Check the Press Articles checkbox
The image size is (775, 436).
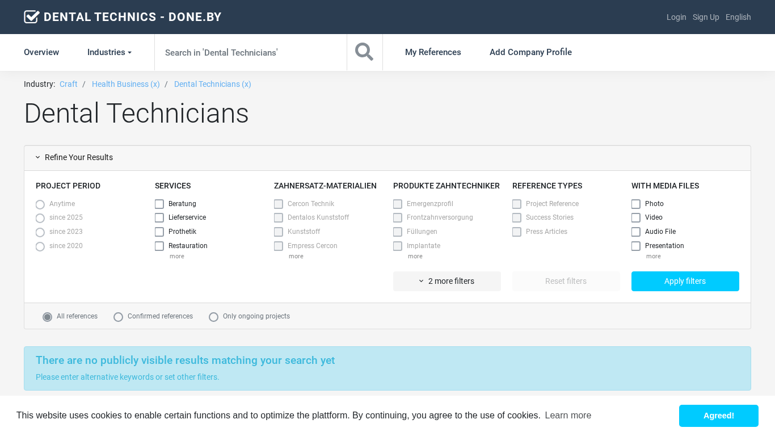(517, 232)
